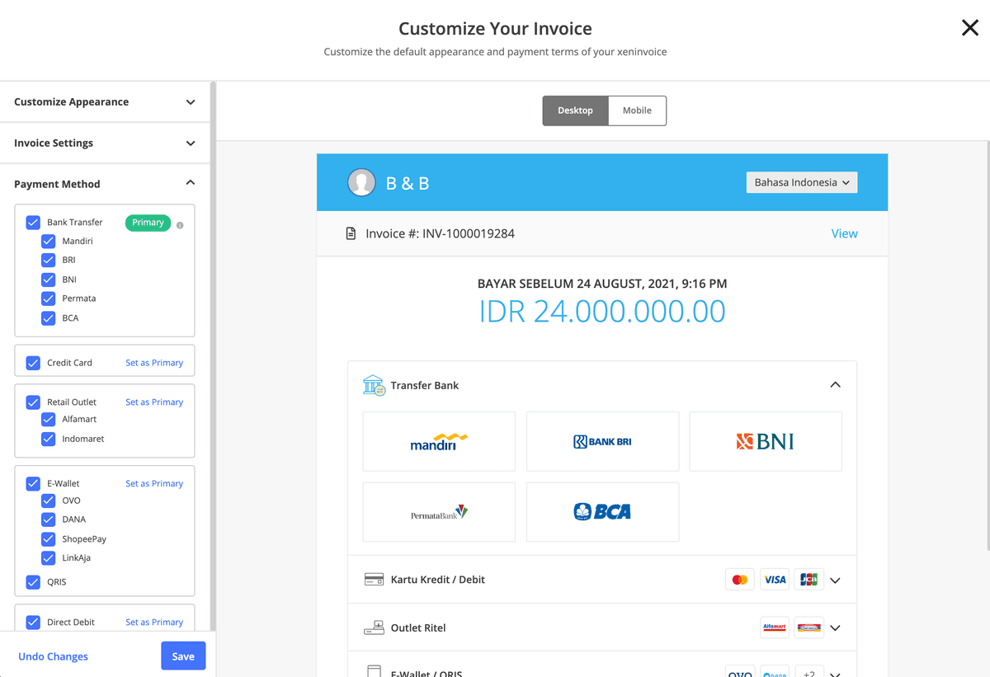The image size is (990, 677).
Task: Expand the Kartu Kredit / Debit chevron
Action: (x=835, y=581)
